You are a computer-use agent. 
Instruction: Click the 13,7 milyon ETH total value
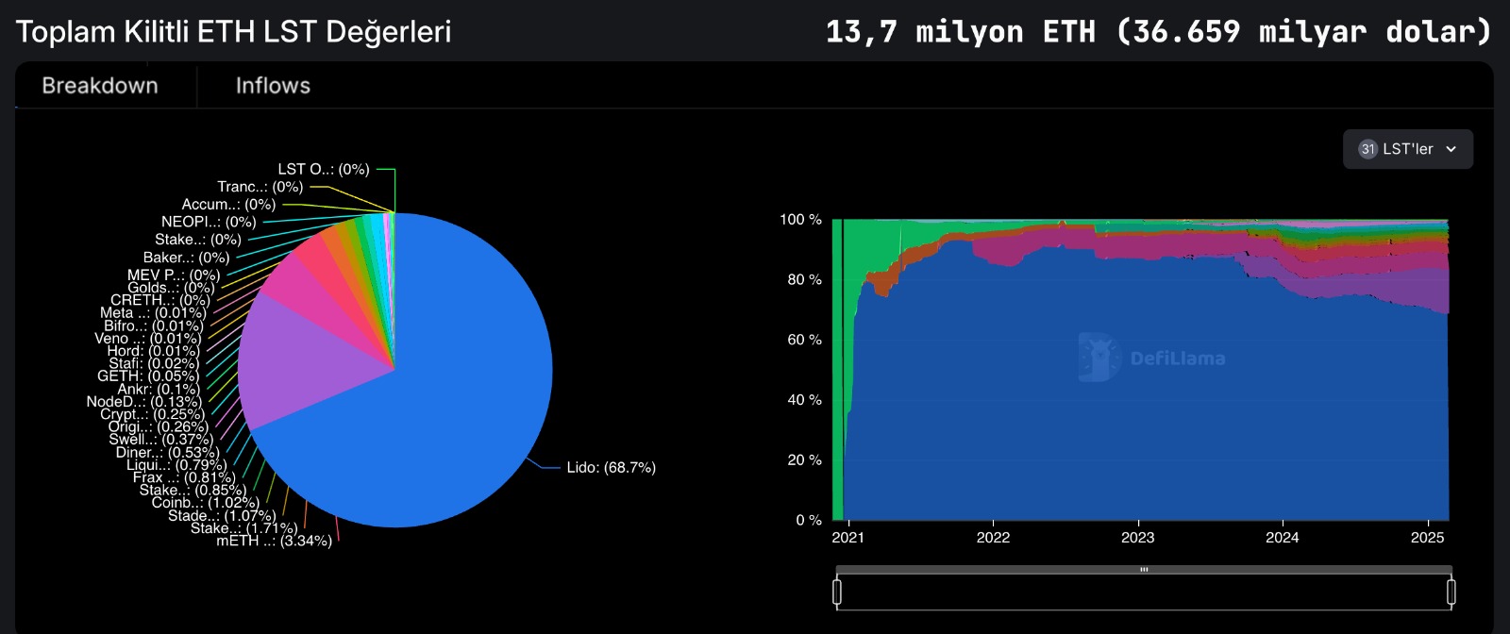pos(1158,32)
